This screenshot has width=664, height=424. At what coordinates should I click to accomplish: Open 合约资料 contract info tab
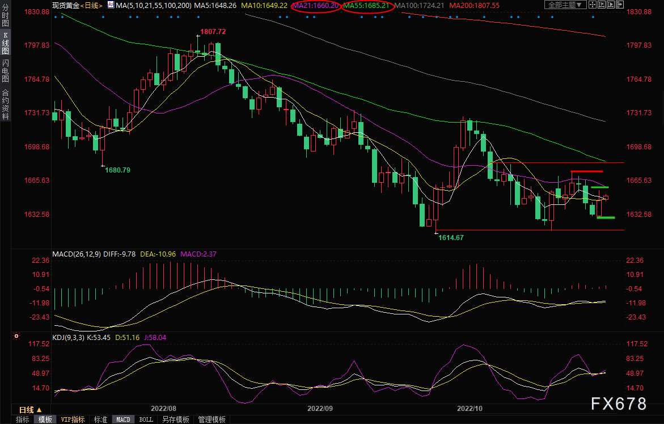pos(5,104)
